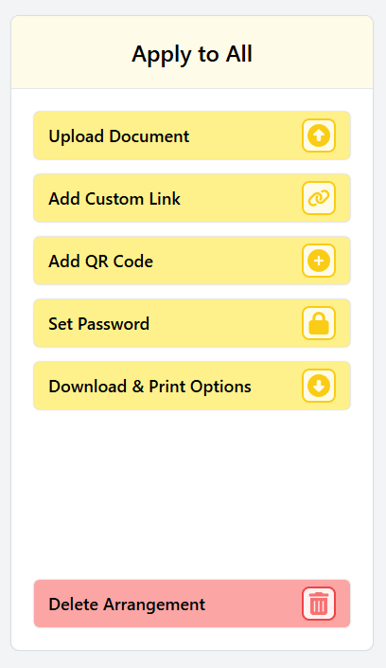Click the 'Upload Document' text label
The height and width of the screenshot is (668, 386).
[119, 136]
